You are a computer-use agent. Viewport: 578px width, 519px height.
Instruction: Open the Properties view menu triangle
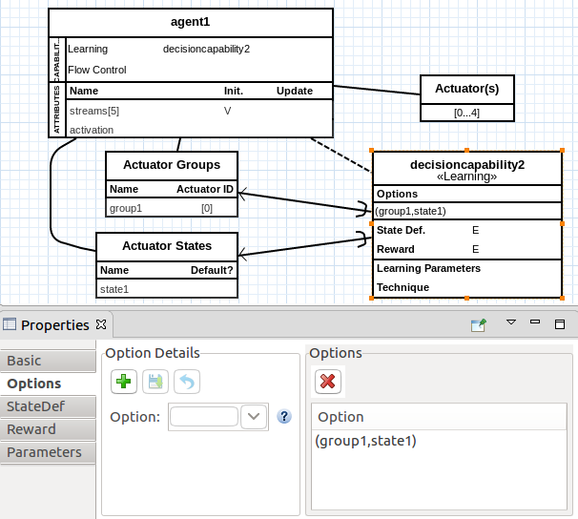pos(510,323)
